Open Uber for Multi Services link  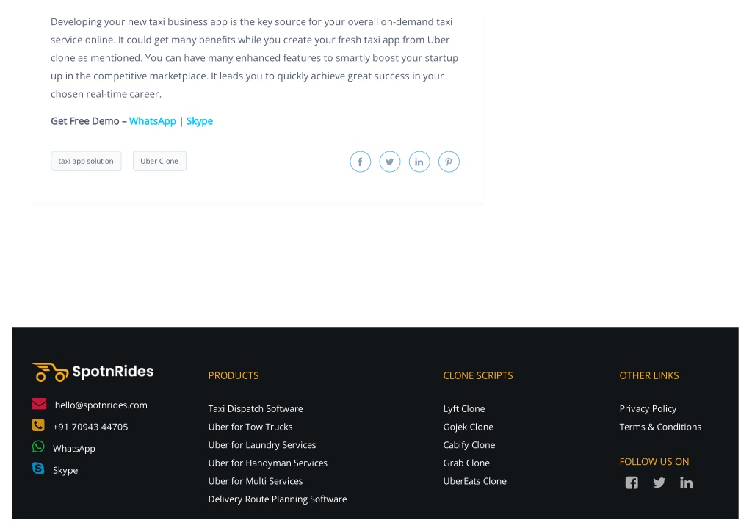click(x=256, y=481)
